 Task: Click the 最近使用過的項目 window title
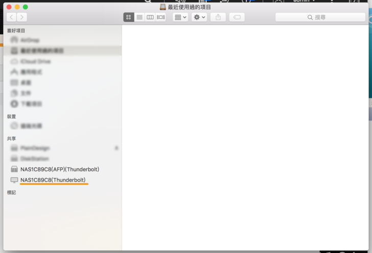(x=189, y=7)
